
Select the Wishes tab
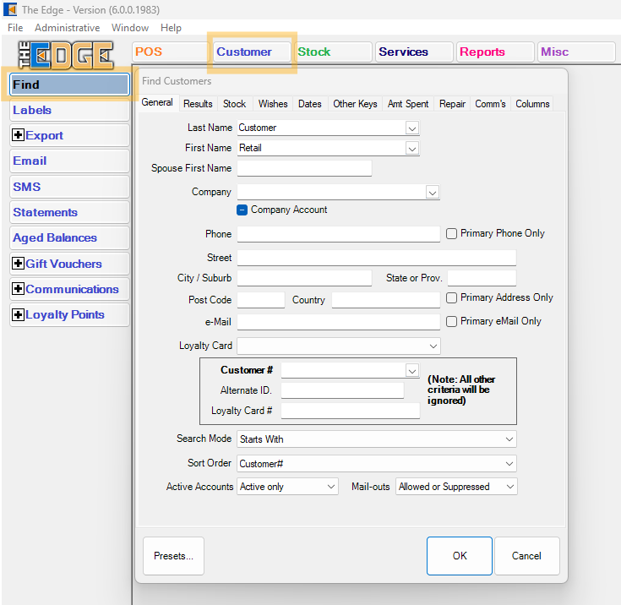273,104
